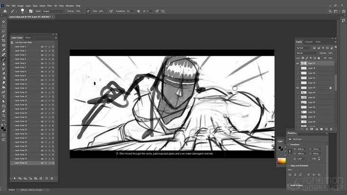The height and width of the screenshot is (195, 347).
Task: Select the Lasso tool
Action: click(3, 31)
